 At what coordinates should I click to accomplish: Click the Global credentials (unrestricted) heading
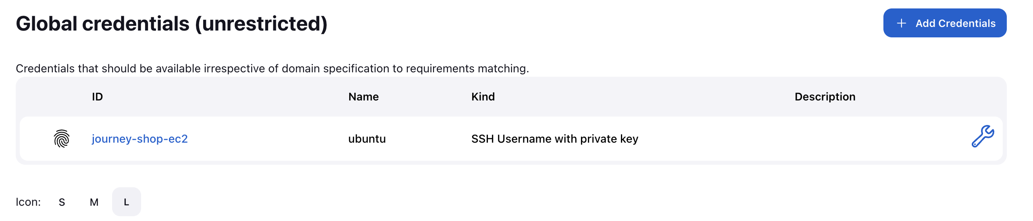tap(171, 23)
